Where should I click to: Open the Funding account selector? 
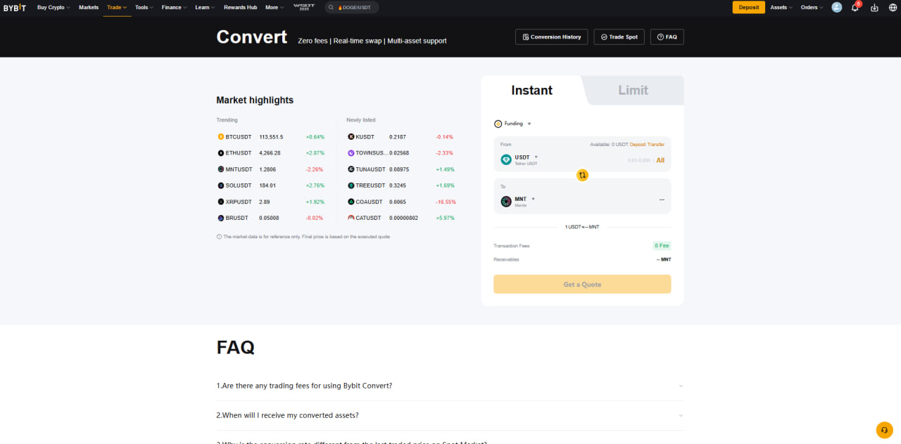(513, 124)
